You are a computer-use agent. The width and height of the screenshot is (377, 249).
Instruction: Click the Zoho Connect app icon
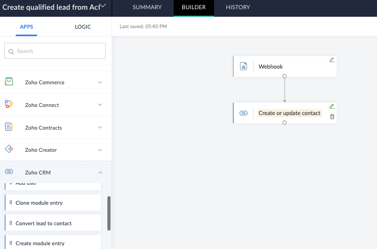click(x=9, y=104)
